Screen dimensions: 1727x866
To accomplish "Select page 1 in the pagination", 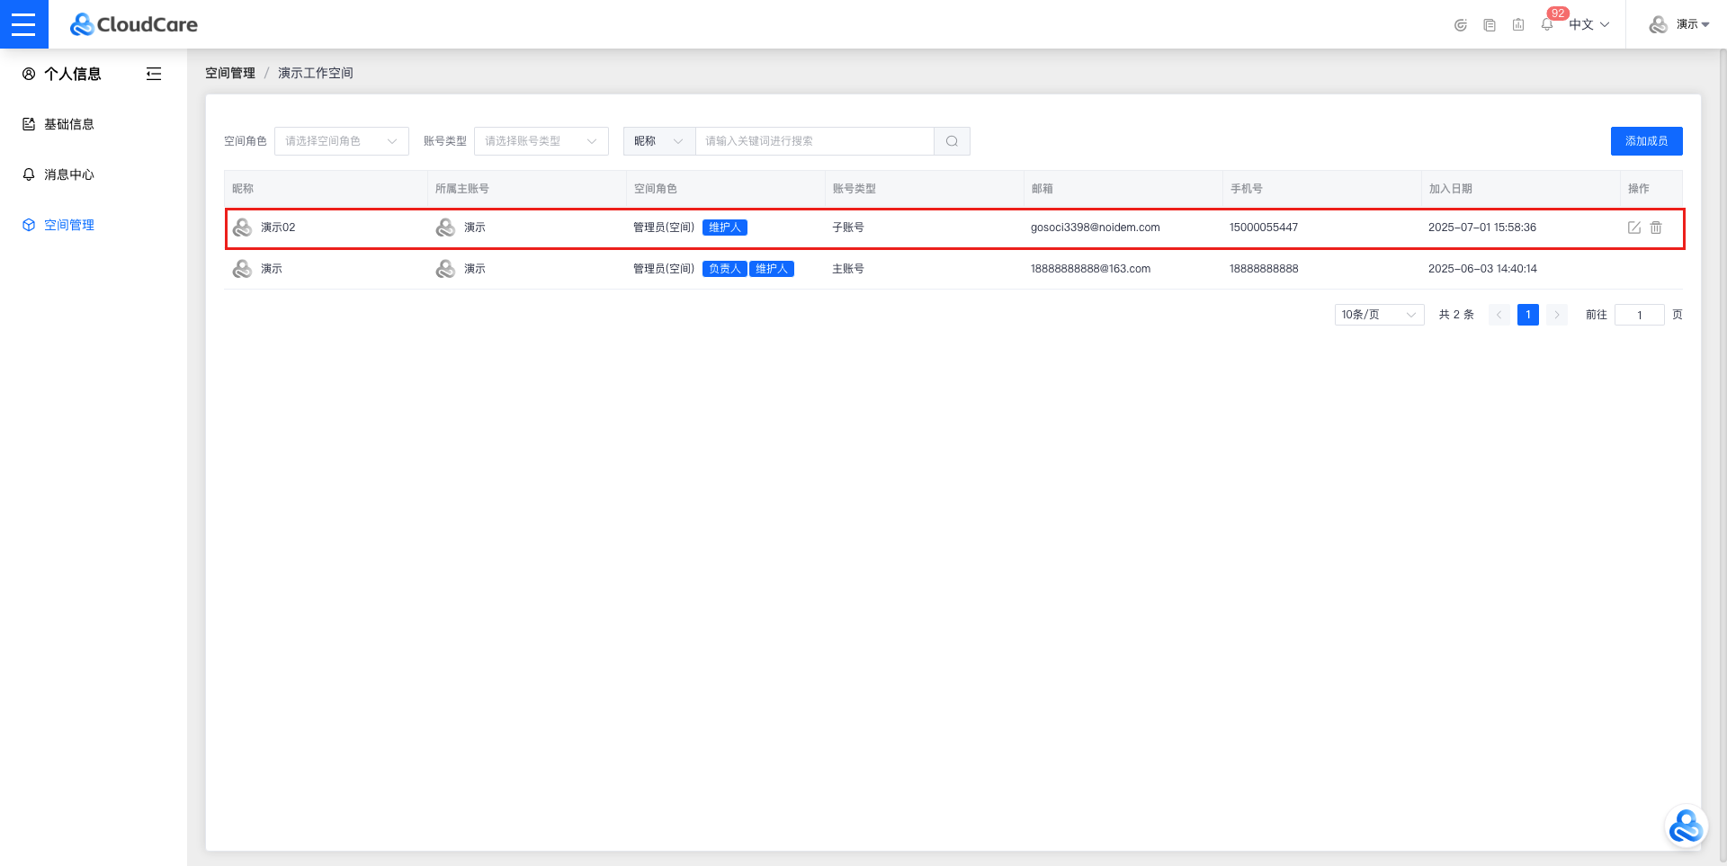I will (x=1527, y=315).
